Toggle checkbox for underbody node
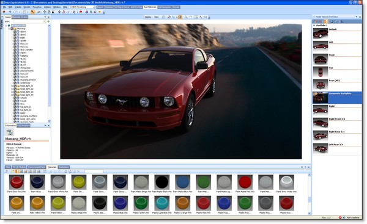The image size is (367, 224). point(15,83)
